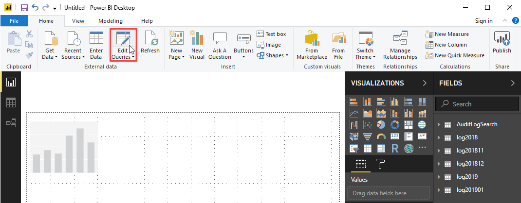
Task: Select the KPI visual
Action: pos(422,136)
